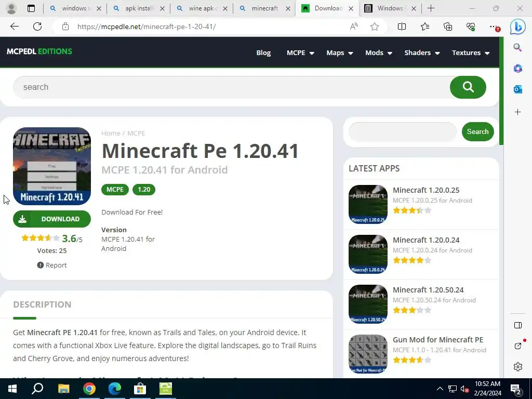532x399 pixels.
Task: Click the muted volume tray icon
Action: [465, 389]
